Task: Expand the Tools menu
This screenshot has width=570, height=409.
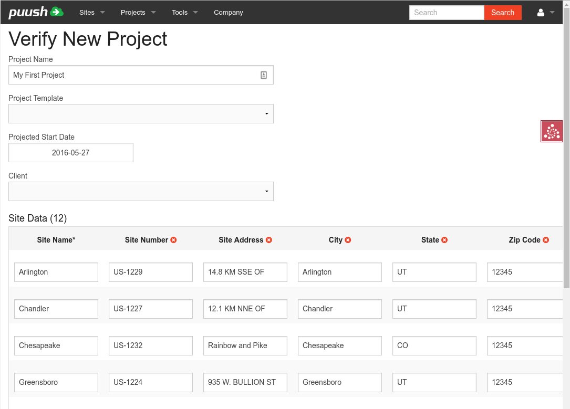Action: [x=184, y=13]
